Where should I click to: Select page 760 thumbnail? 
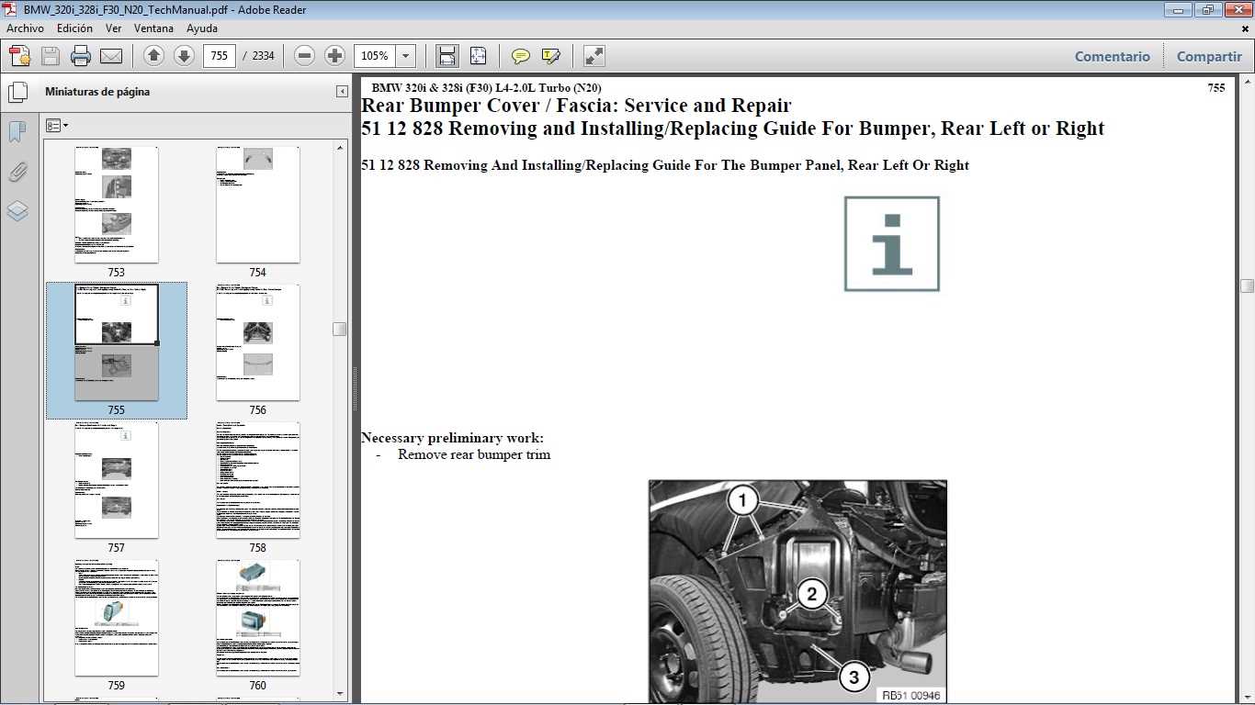click(x=257, y=618)
